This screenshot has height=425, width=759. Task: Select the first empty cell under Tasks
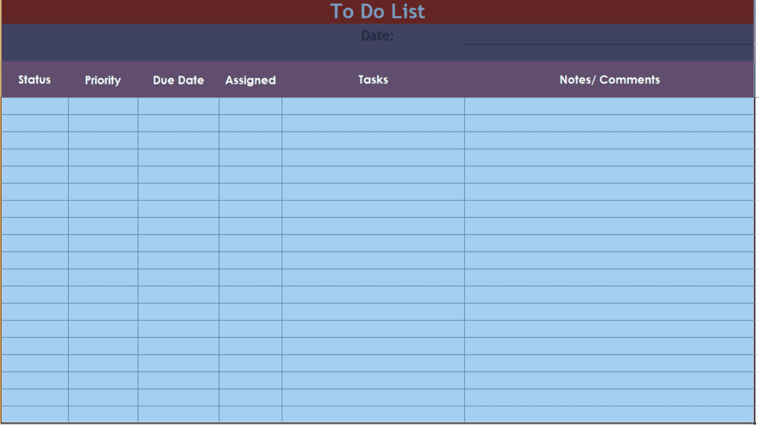374,106
